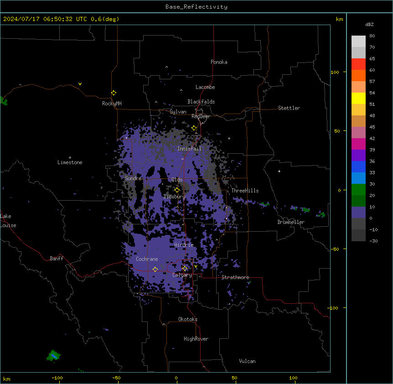The height and width of the screenshot is (384, 393).
Task: Click the Sylvan label
Action: (178, 112)
